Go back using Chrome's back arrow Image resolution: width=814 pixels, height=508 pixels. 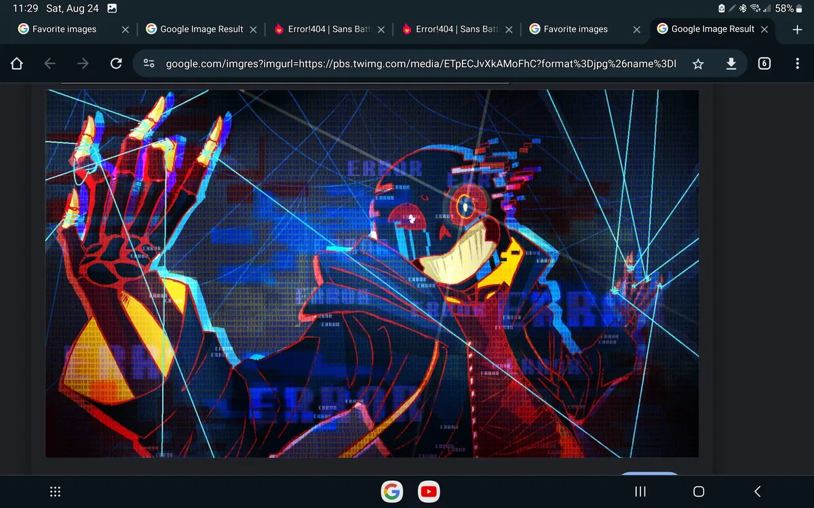point(50,64)
